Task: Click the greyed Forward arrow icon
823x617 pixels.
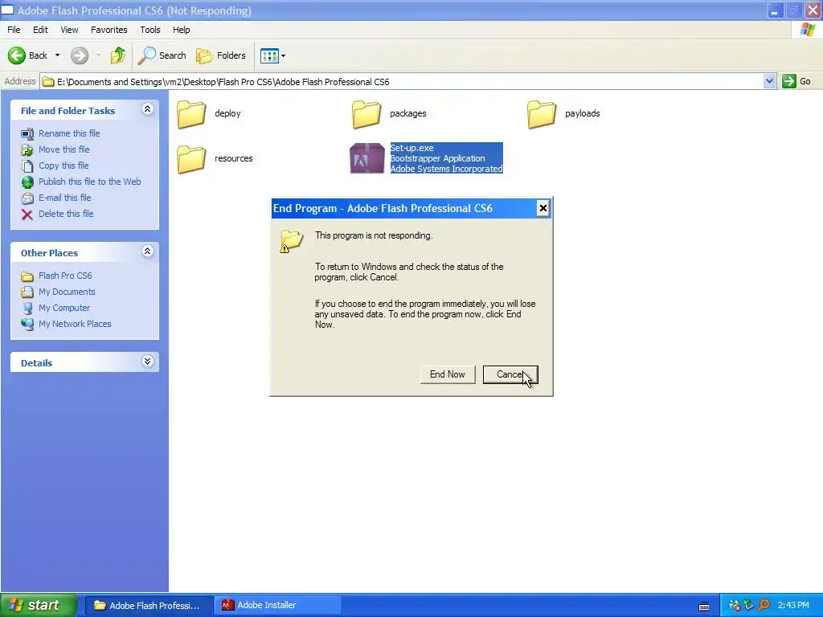Action: (x=80, y=55)
